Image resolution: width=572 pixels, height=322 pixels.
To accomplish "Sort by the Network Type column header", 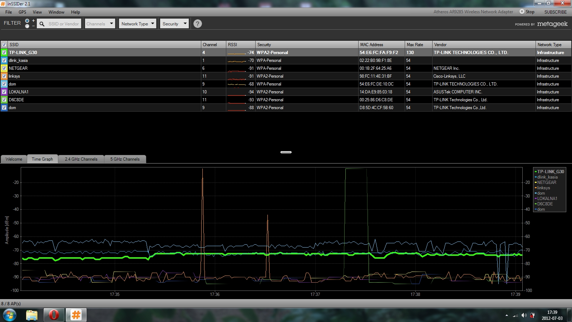I will point(553,45).
